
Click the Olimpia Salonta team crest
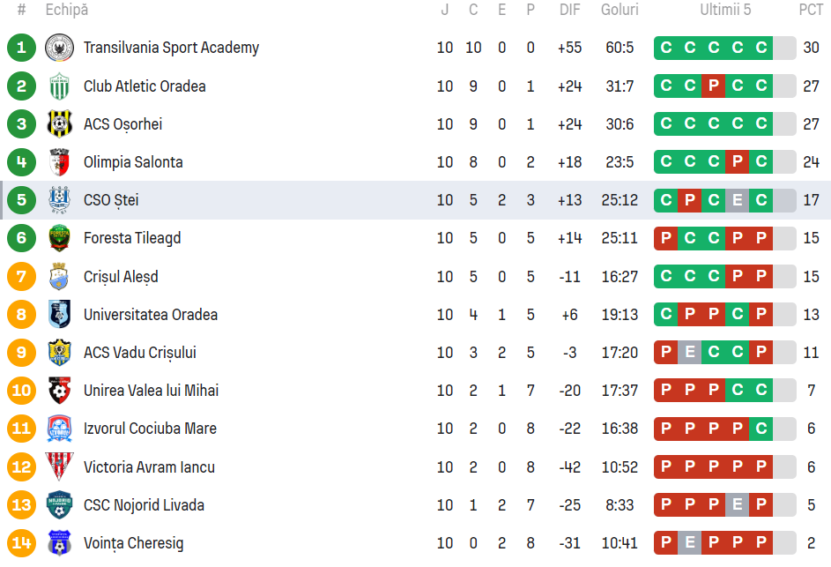[x=59, y=162]
